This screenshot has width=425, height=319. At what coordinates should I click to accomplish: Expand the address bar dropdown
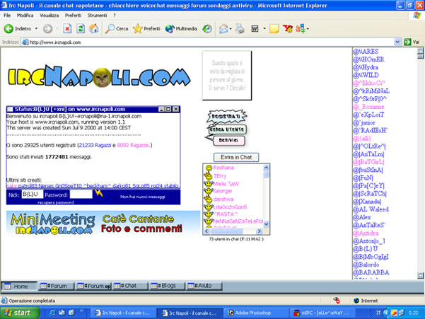(397, 42)
